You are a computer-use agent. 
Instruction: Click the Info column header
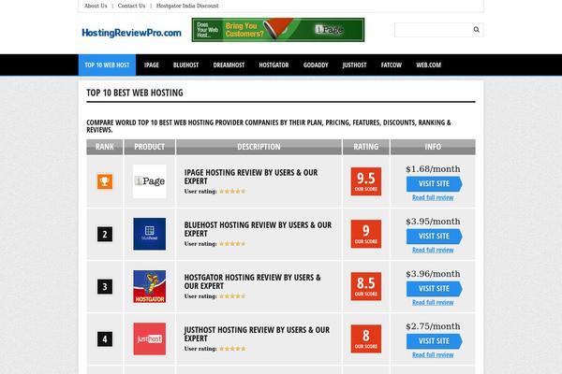(433, 147)
